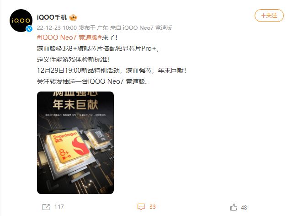Click the like count 48
Image resolution: width=293 pixels, height=216 pixels.
tap(244, 207)
